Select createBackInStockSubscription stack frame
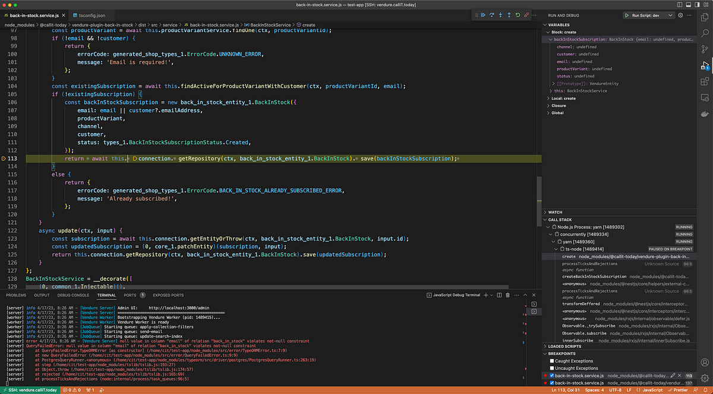This screenshot has height=394, width=713. pos(620,276)
